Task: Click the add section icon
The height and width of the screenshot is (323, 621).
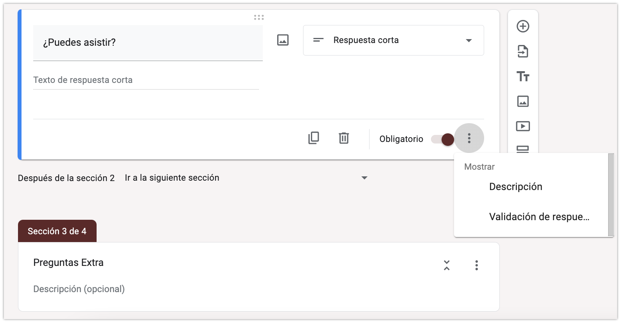Action: pos(523,149)
